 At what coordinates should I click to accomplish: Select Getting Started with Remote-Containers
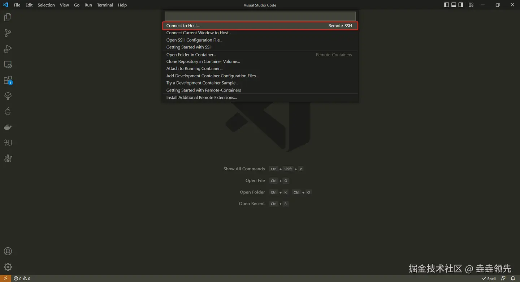(260, 90)
